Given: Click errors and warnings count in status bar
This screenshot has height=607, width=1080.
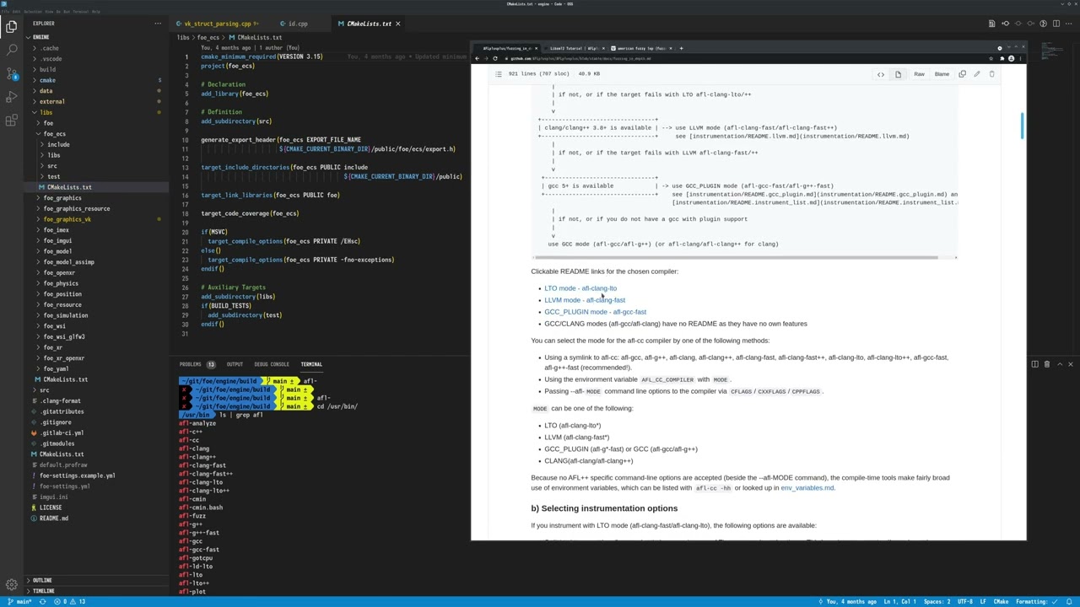Looking at the screenshot, I should (70, 601).
